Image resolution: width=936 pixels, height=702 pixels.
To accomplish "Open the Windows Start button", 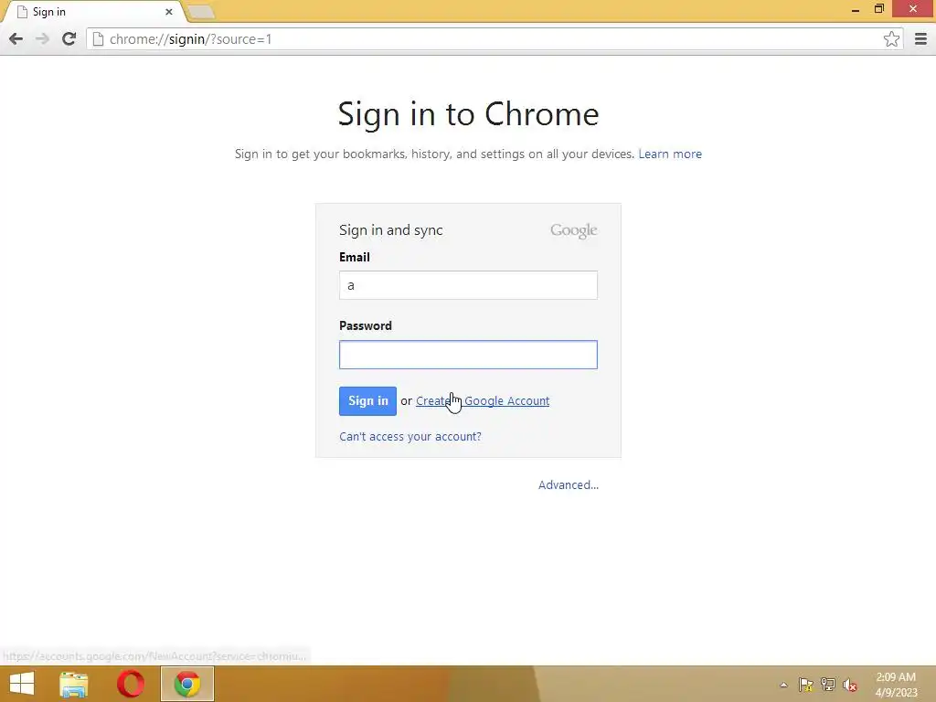I will tap(22, 684).
